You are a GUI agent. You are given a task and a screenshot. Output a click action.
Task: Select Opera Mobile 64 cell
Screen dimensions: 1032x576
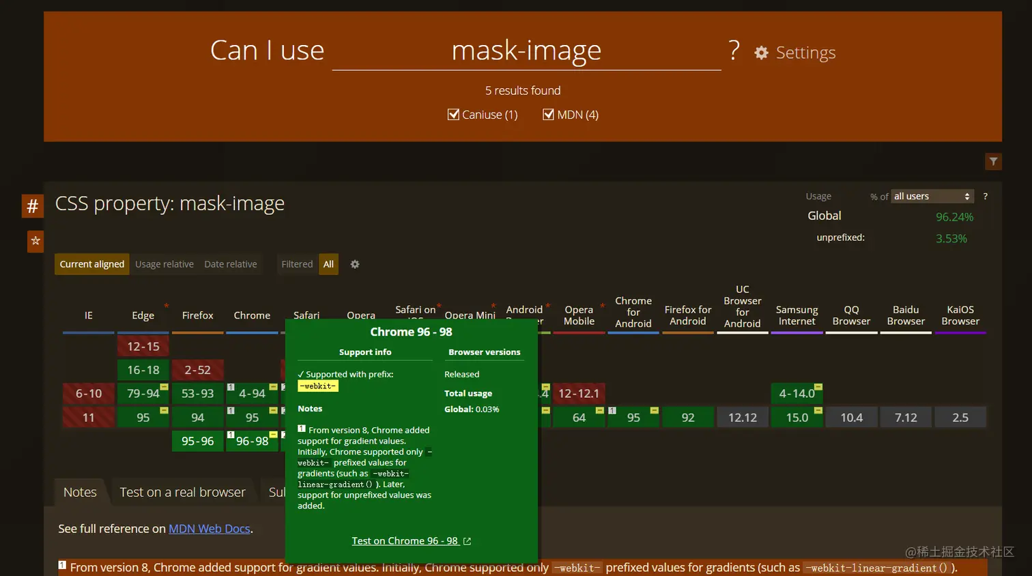point(579,418)
